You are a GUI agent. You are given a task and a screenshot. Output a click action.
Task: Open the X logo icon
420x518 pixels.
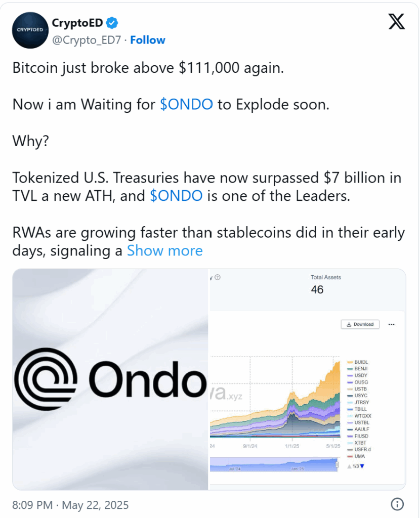pos(397,22)
